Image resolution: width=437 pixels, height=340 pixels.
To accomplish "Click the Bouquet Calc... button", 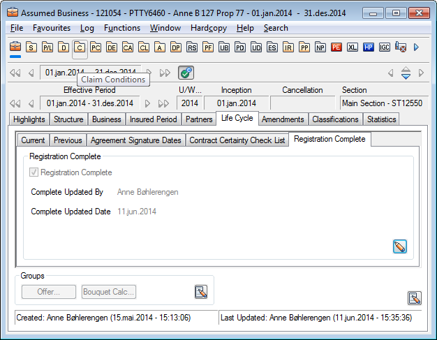I will tap(109, 292).
